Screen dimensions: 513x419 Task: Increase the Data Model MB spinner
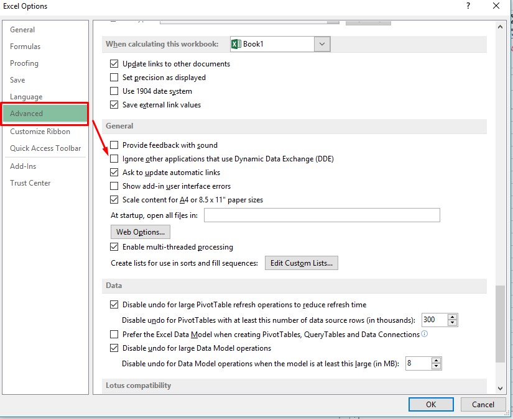coord(436,360)
